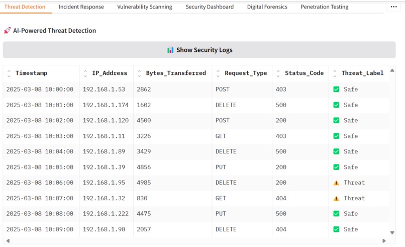The width and height of the screenshot is (405, 247).
Task: Select the IP cell 192.168.1.174
Action: coord(106,105)
